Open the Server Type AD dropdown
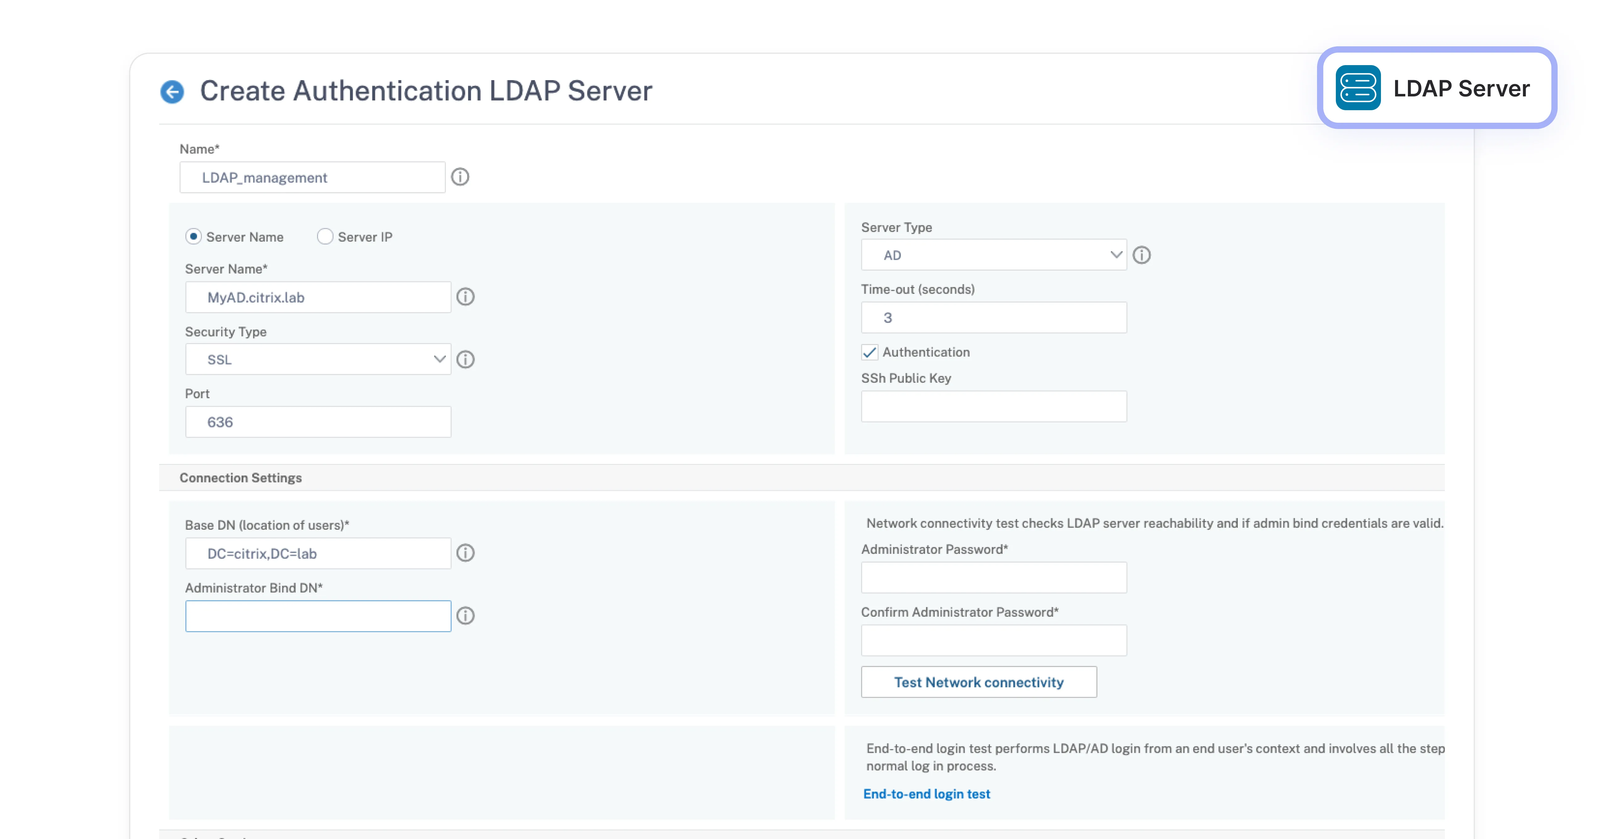The width and height of the screenshot is (1604, 839). point(993,255)
